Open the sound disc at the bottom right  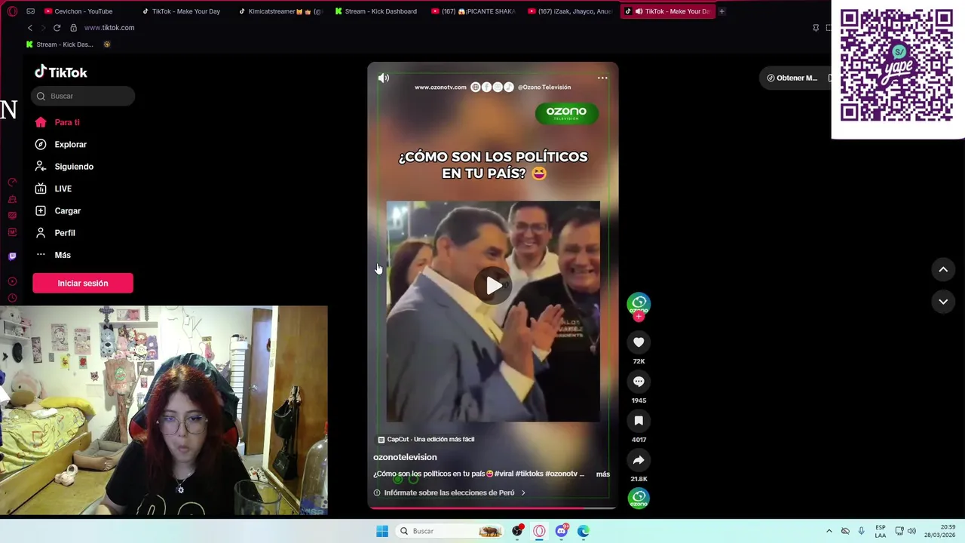(x=639, y=498)
